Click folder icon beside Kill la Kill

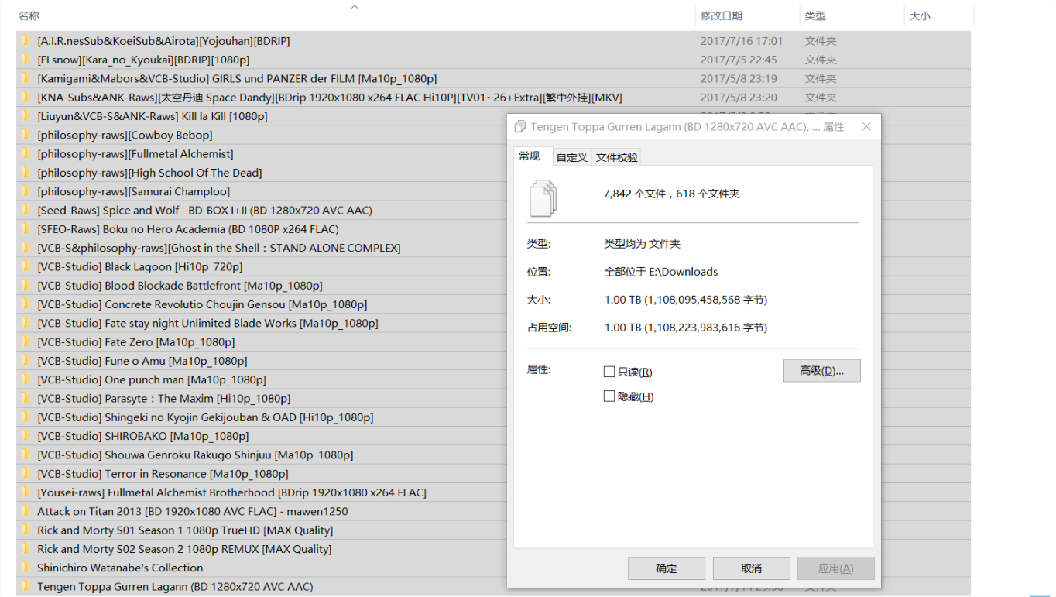click(x=26, y=116)
